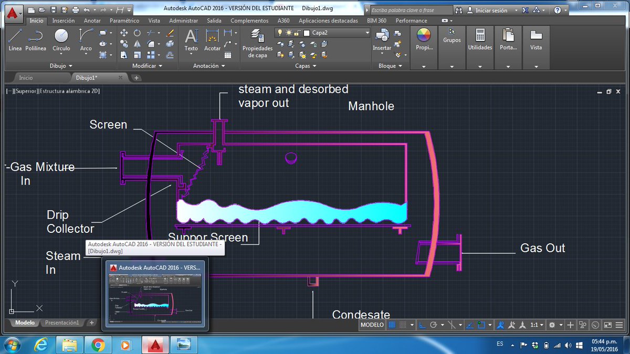This screenshot has width=630, height=354.
Task: Click the Erase tool icon
Action: tap(170, 33)
